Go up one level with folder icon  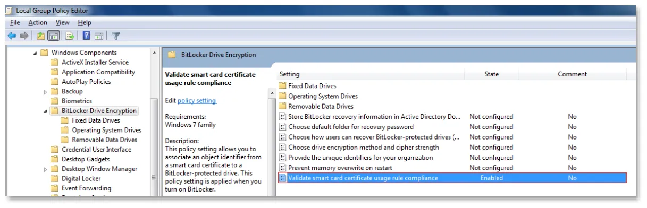pyautogui.click(x=41, y=36)
